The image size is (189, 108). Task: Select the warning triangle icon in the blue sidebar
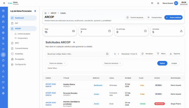(3, 71)
